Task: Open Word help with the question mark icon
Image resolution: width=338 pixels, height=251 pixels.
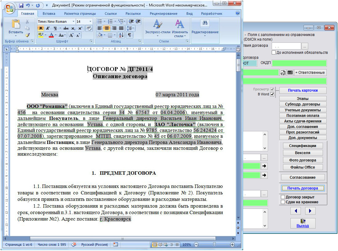Action: pos(238,13)
